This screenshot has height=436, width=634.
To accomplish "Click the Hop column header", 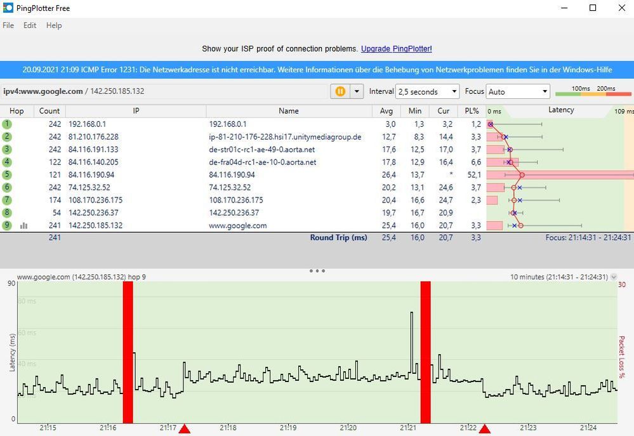I will [17, 111].
